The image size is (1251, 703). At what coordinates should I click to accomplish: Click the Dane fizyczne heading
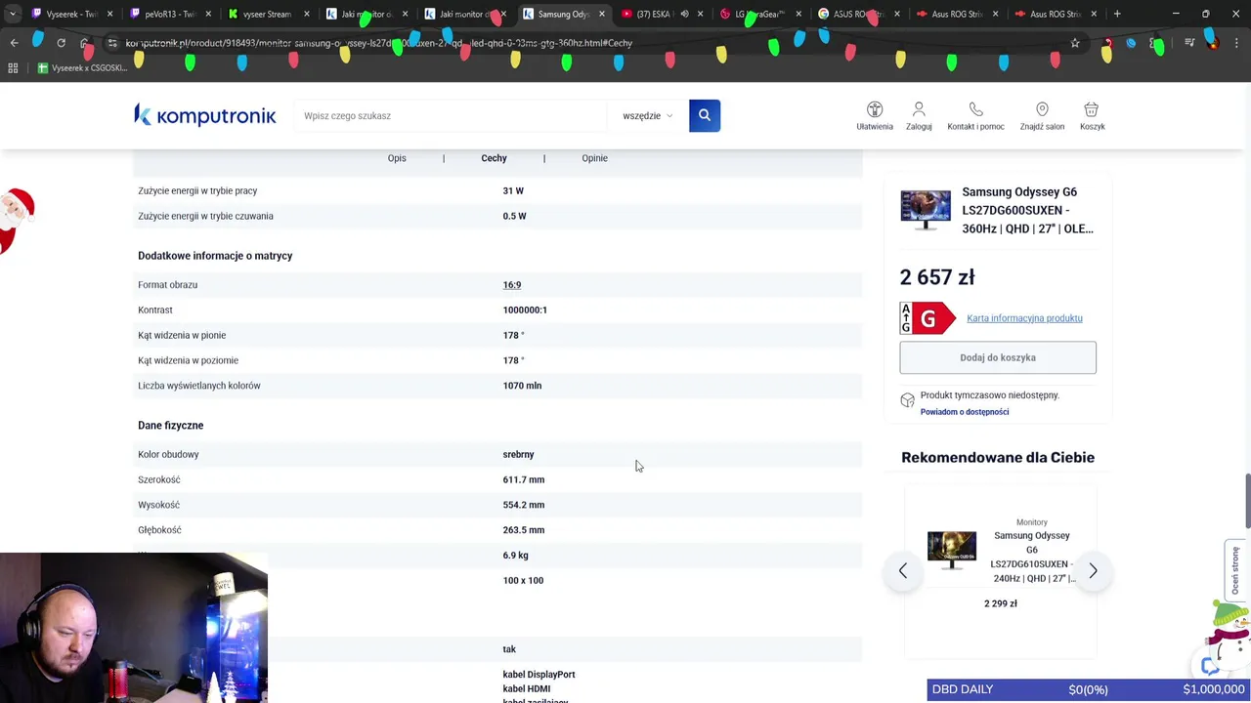click(x=171, y=426)
